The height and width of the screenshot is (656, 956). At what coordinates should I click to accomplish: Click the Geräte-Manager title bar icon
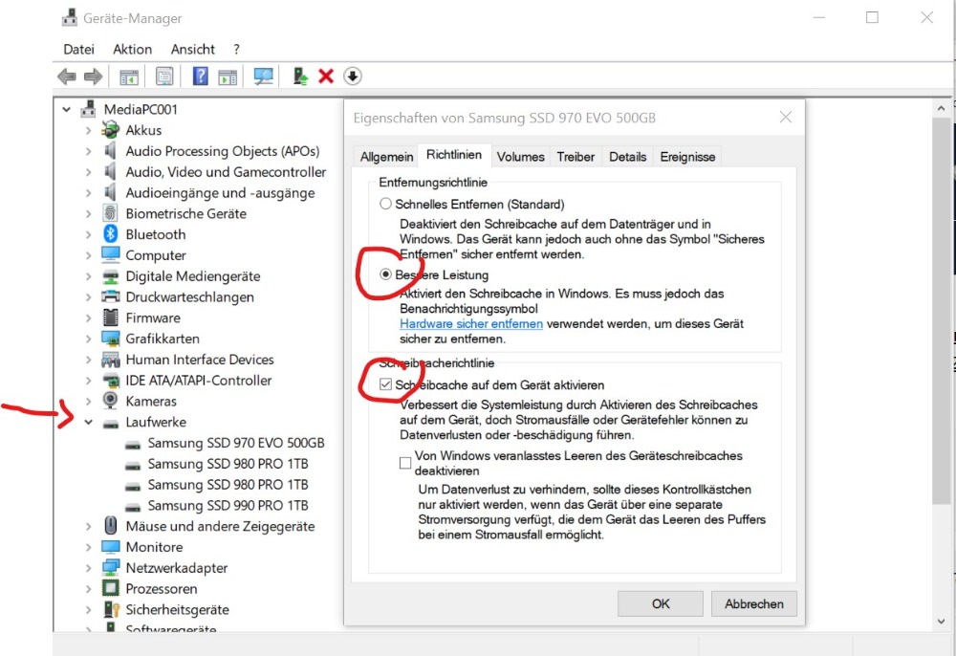(x=70, y=17)
